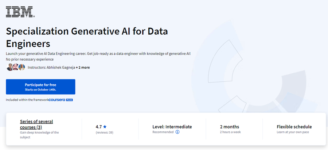Viewport: 328px width, 150px height.
Task: View the reviews: 39 count
Action: coord(104,132)
